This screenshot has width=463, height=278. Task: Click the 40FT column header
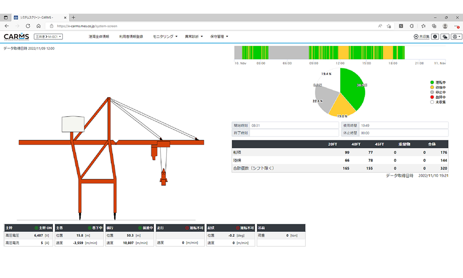tap(356, 144)
